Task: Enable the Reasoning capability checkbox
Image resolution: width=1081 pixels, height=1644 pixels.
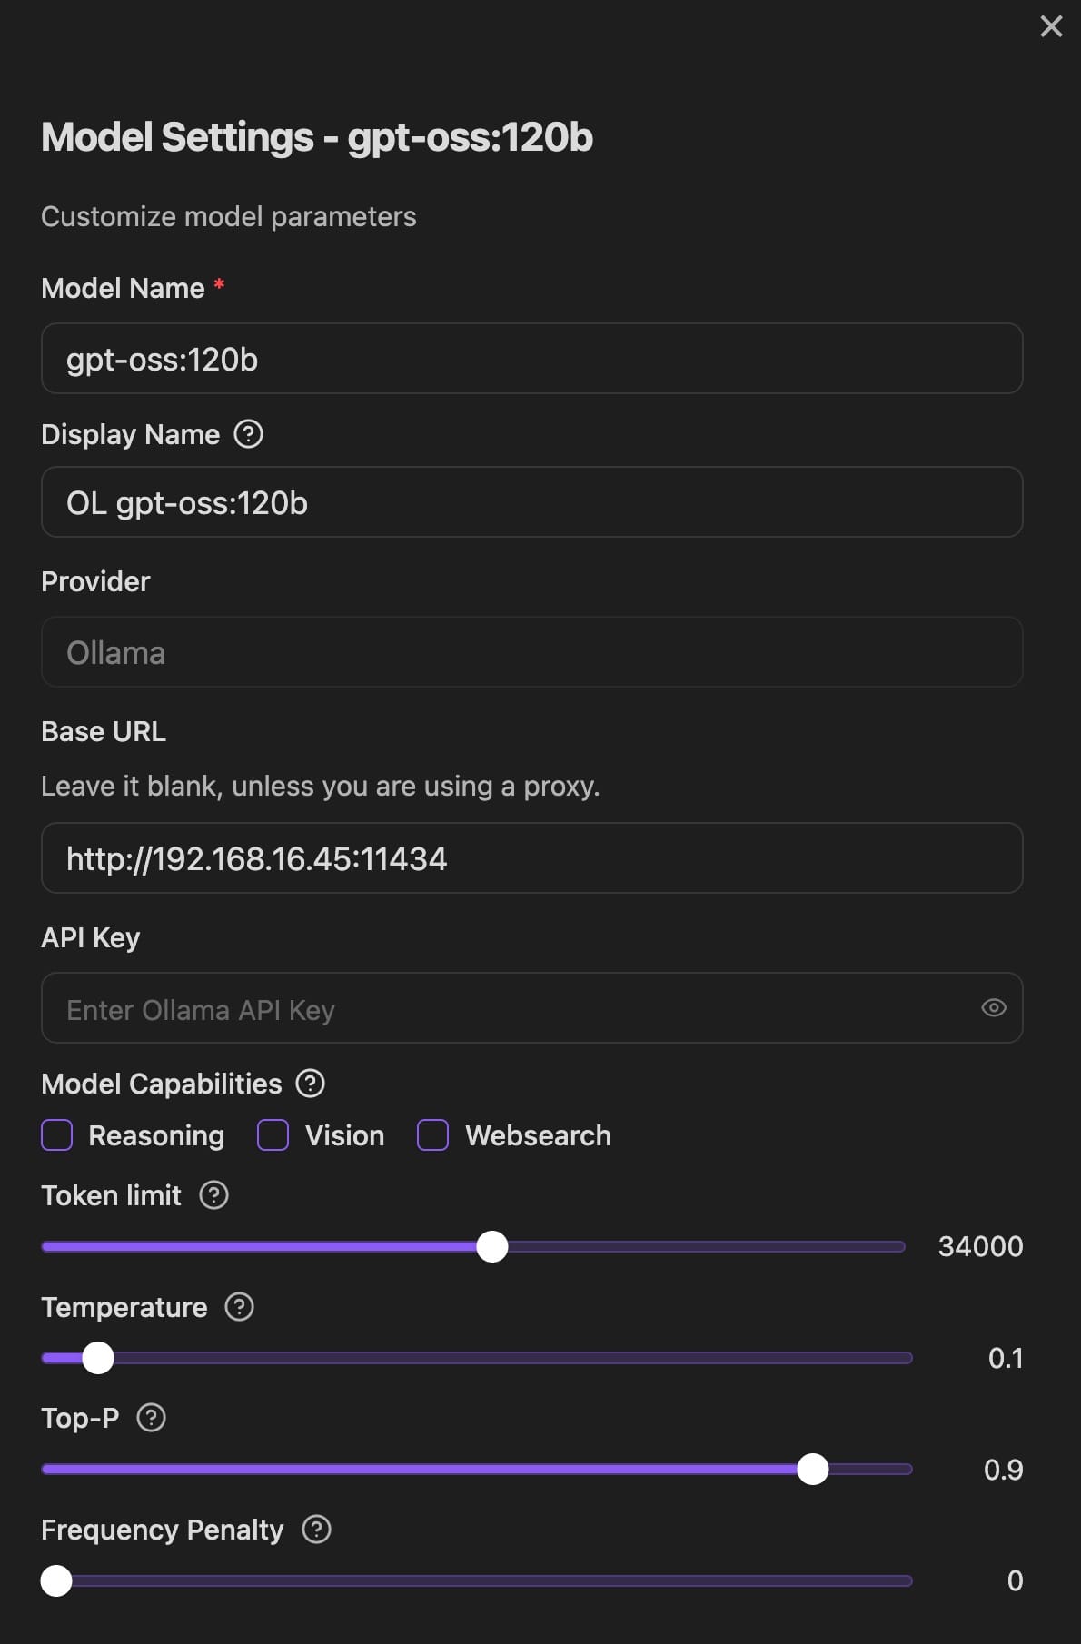Action: tap(57, 1135)
